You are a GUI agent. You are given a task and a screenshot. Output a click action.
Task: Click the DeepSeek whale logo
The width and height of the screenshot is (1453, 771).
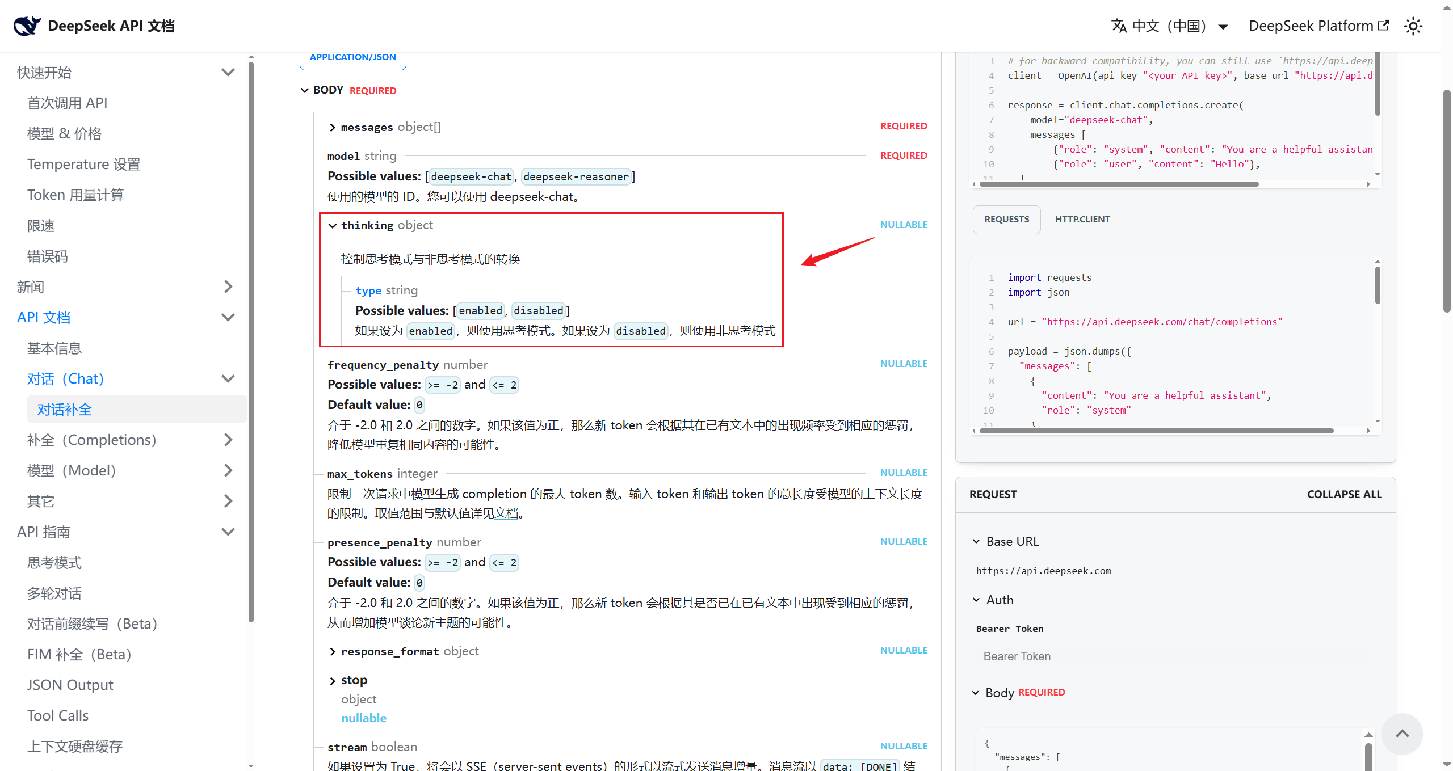pyautogui.click(x=27, y=26)
